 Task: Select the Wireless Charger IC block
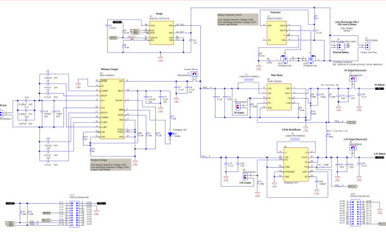112,109
